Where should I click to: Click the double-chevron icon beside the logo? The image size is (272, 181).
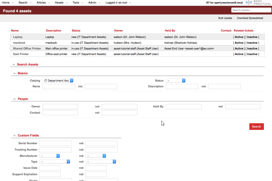coord(249,2)
